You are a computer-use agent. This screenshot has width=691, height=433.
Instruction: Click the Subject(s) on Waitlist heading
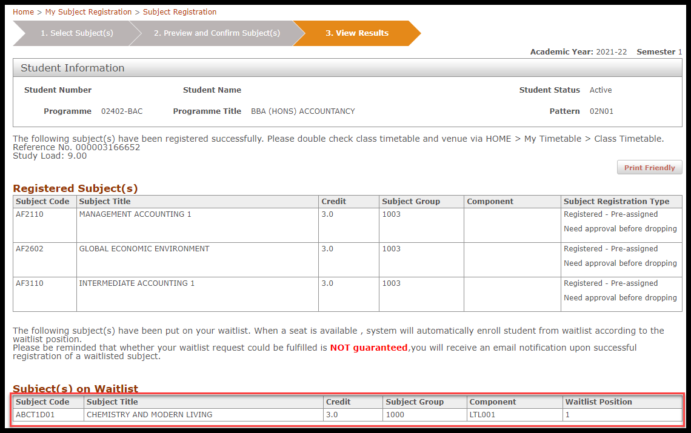click(x=75, y=389)
